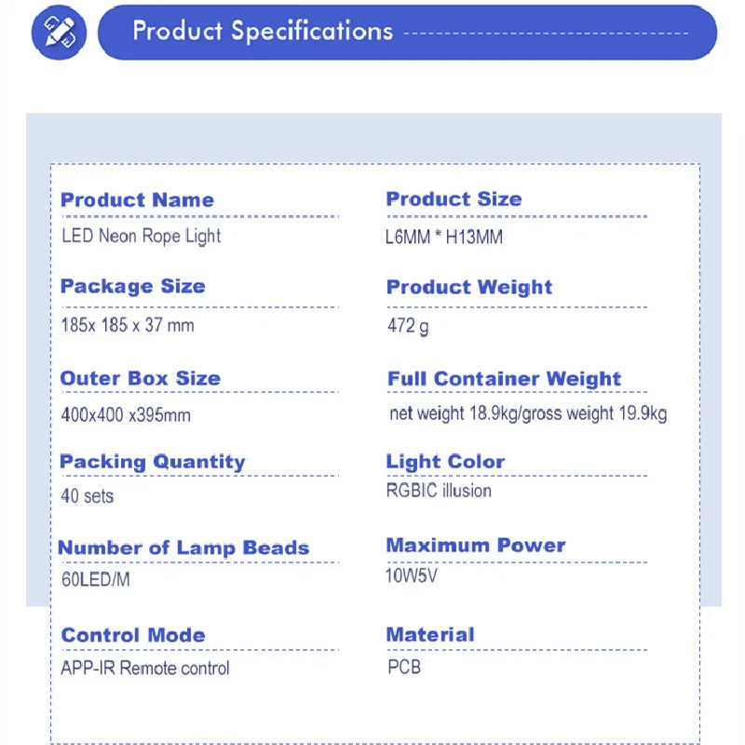Click the APP-IR Remote control text
This screenshot has width=745, height=745.
tap(145, 668)
